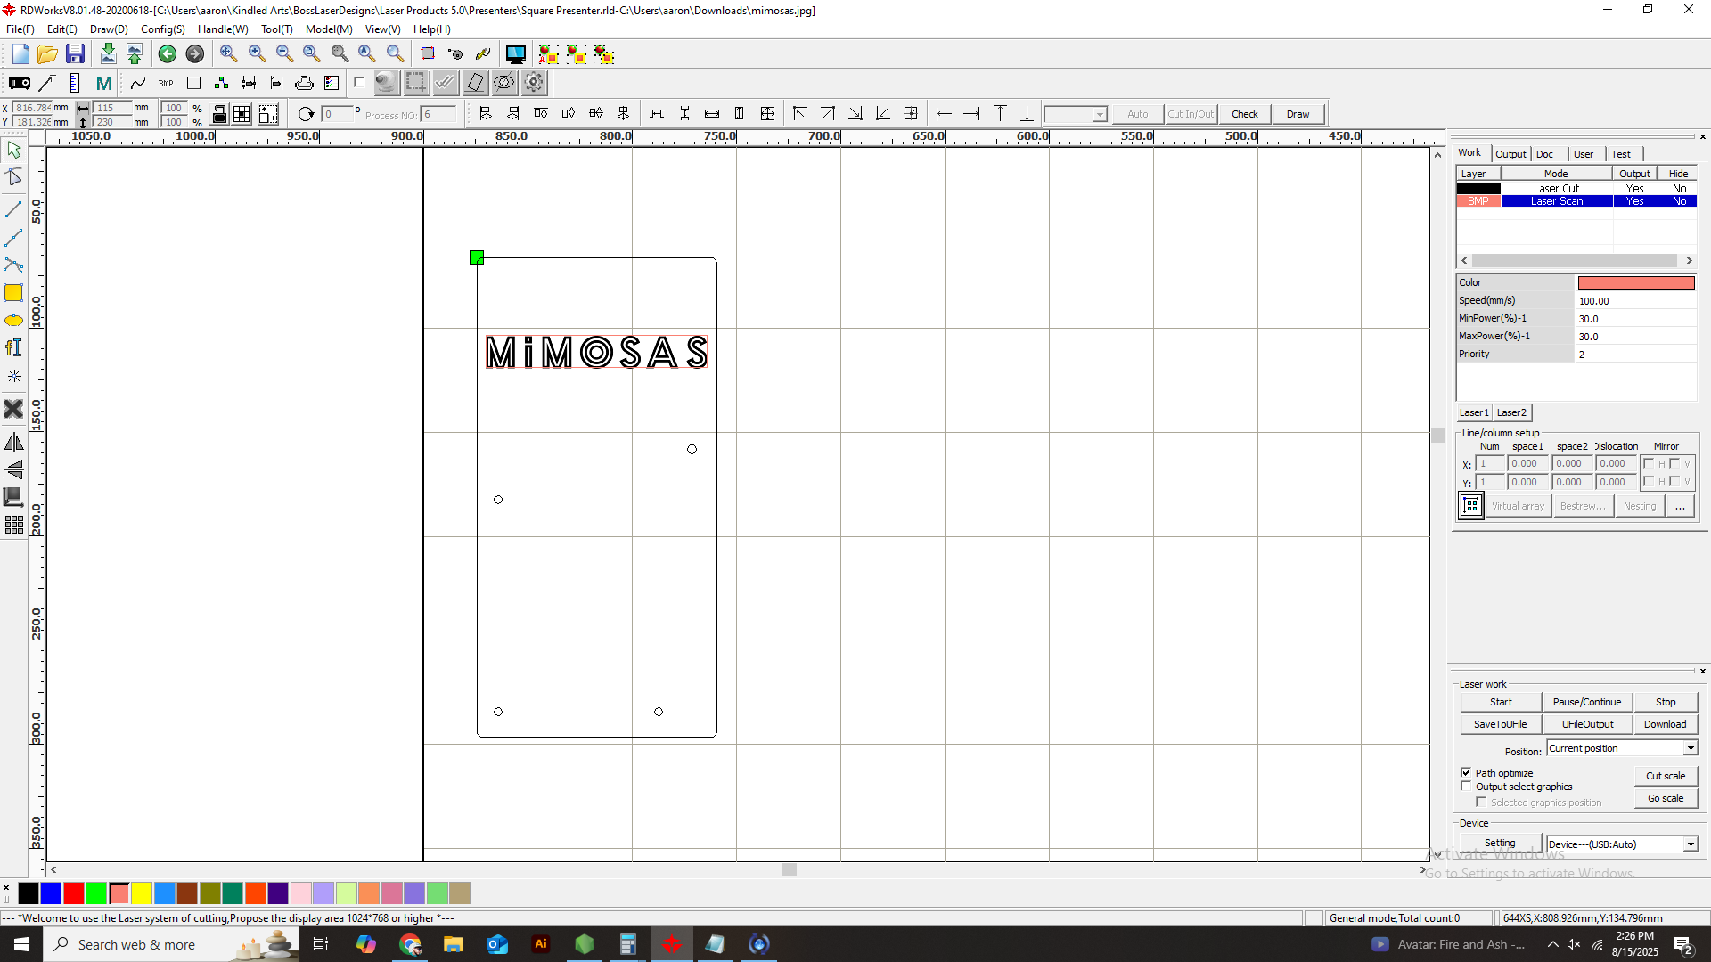Zoom out with the minus magnifier icon
1711x962 pixels.
coord(284,54)
